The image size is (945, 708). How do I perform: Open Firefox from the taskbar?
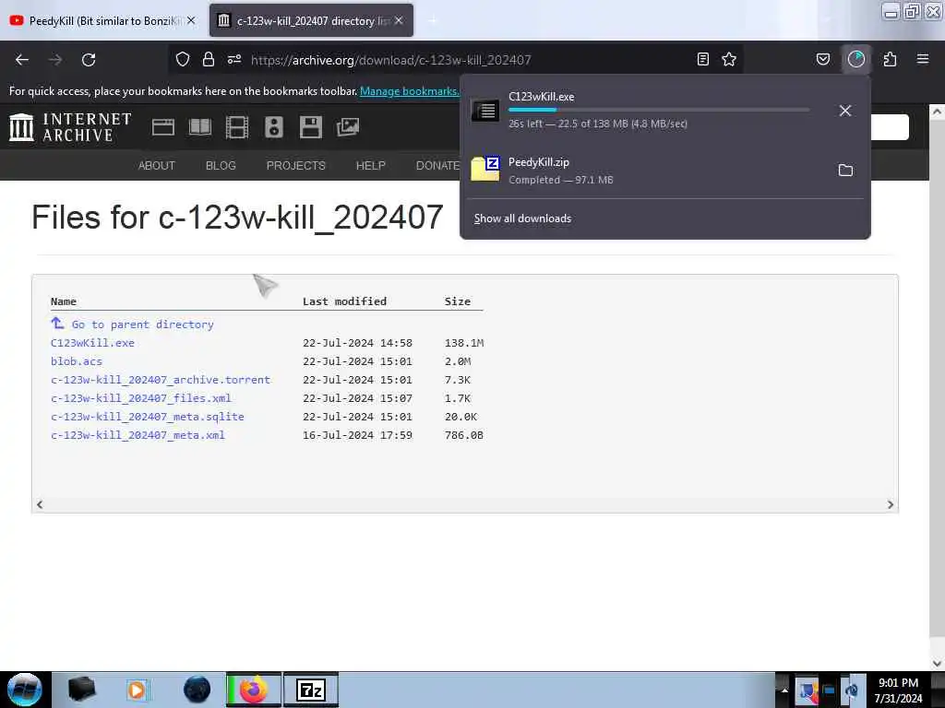click(x=254, y=690)
